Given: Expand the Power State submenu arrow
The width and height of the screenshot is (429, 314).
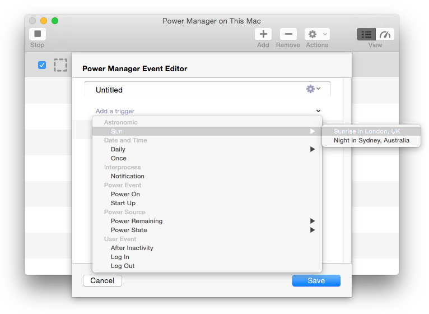Looking at the screenshot, I should pos(312,230).
